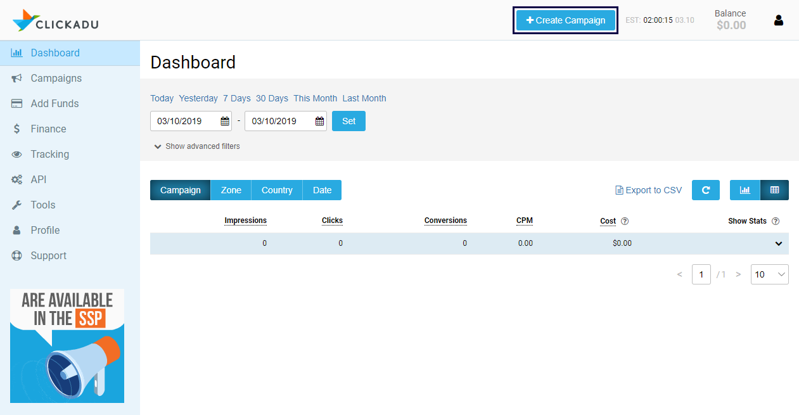The height and width of the screenshot is (415, 799).
Task: Switch to table view icon
Action: [774, 190]
